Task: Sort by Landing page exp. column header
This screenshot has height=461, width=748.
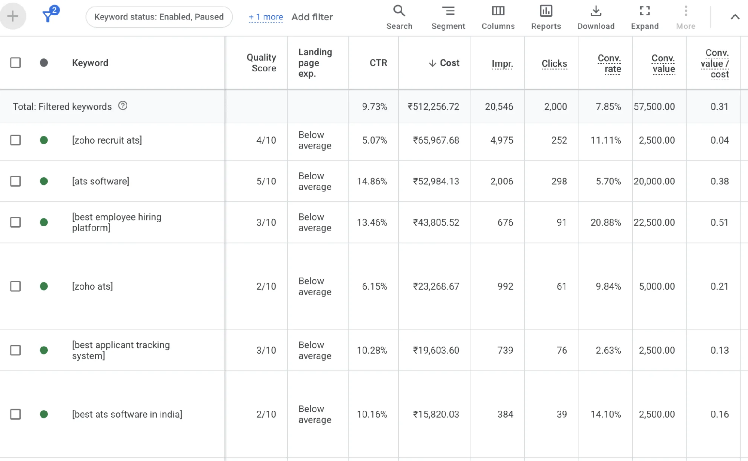Action: pos(315,63)
